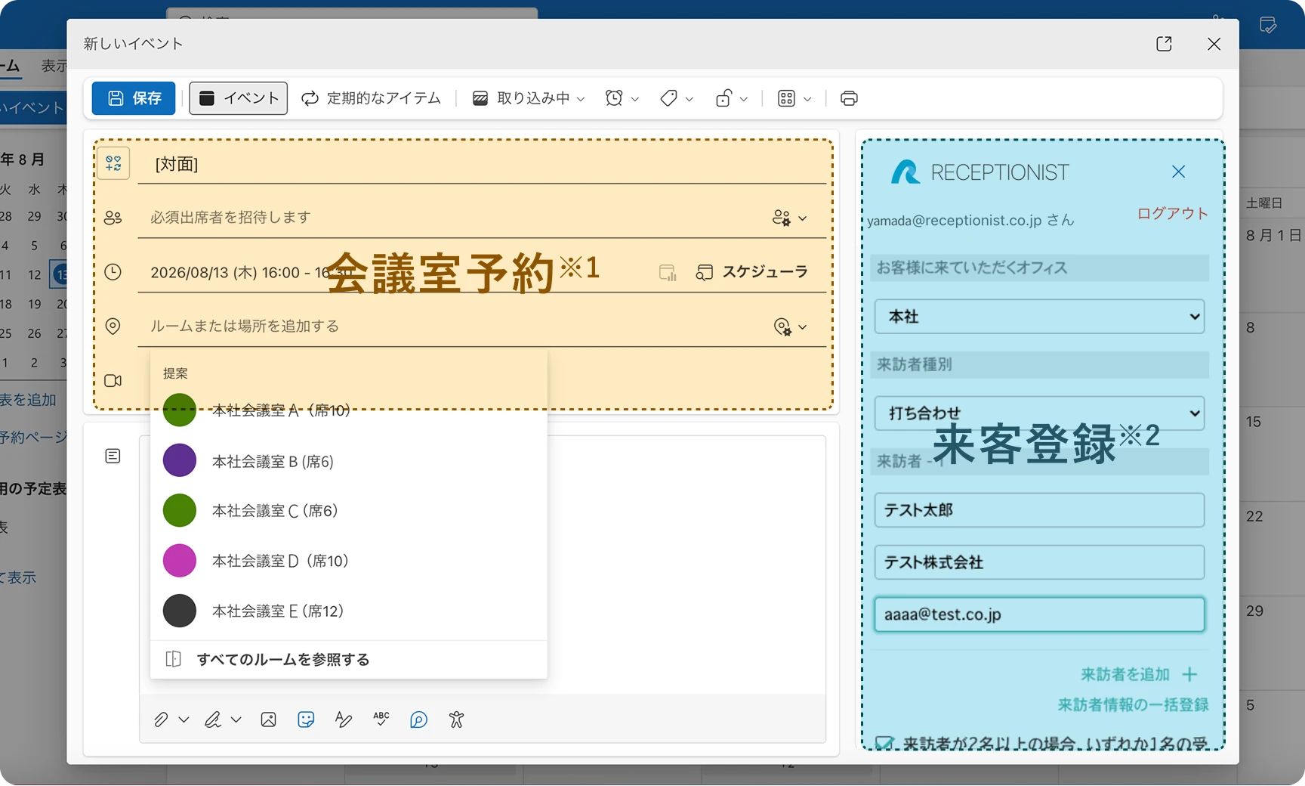1305x786 pixels.
Task: Select room 本社会議室 C (席6)
Action: click(349, 511)
